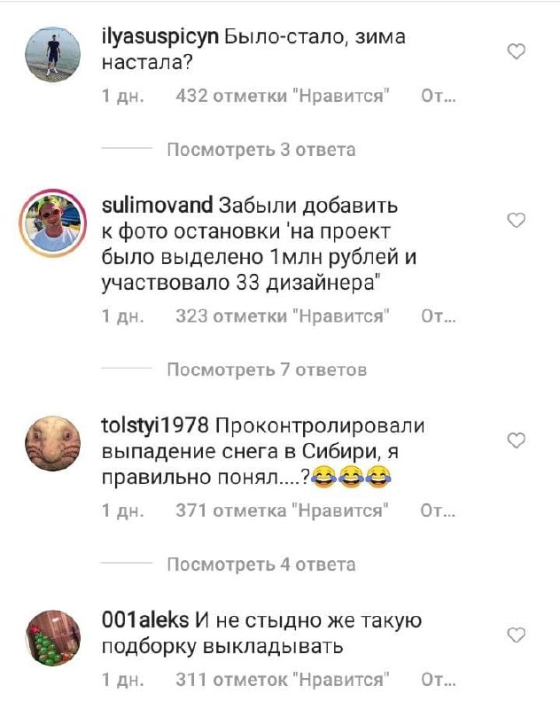View 371 отметка "Нравится" list

point(282,510)
